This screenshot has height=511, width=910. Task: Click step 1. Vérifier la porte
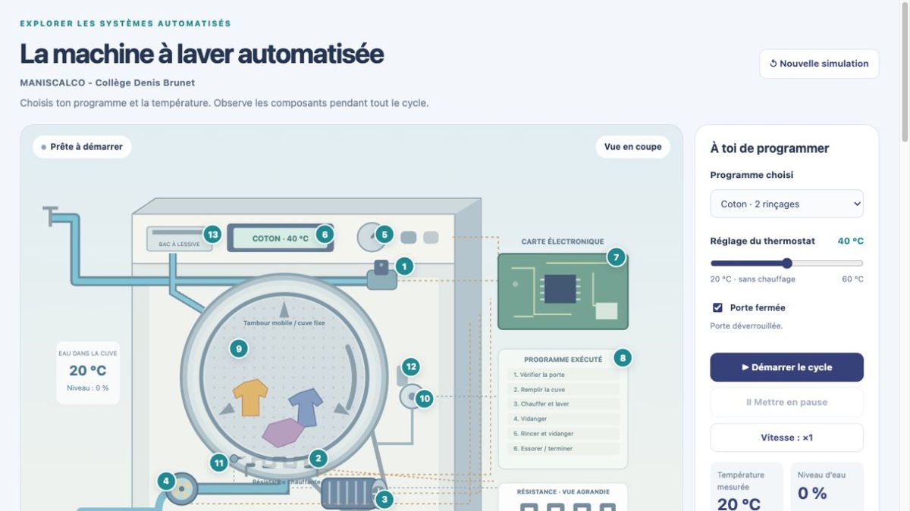point(563,375)
